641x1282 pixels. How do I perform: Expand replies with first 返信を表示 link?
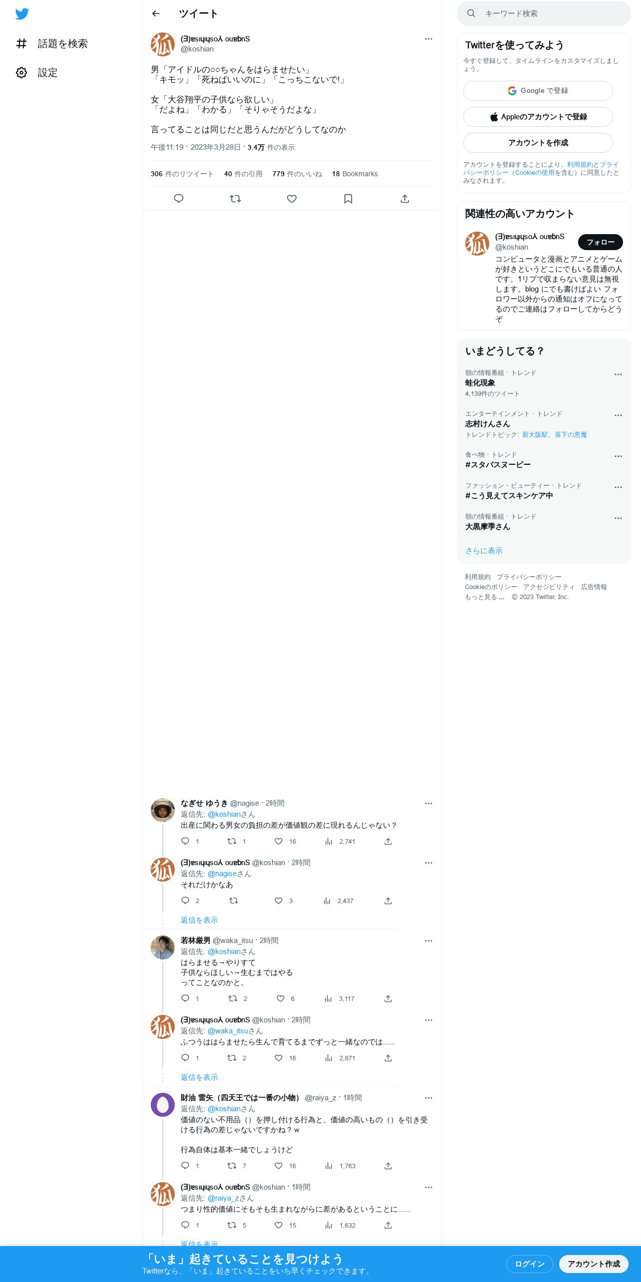(199, 920)
